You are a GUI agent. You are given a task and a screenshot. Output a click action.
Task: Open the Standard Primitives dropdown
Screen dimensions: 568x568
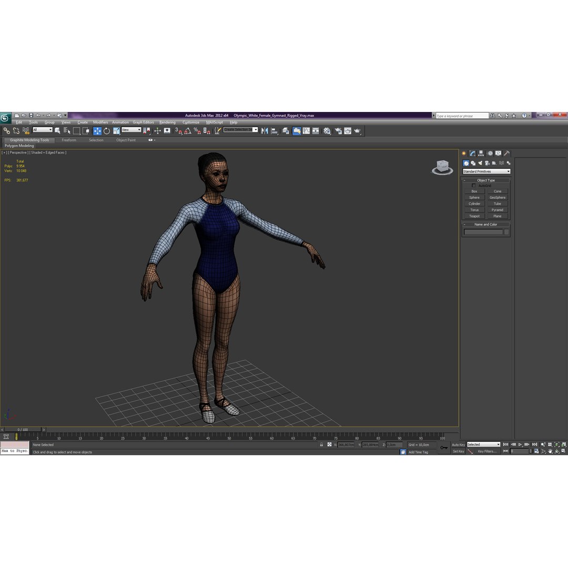(486, 171)
